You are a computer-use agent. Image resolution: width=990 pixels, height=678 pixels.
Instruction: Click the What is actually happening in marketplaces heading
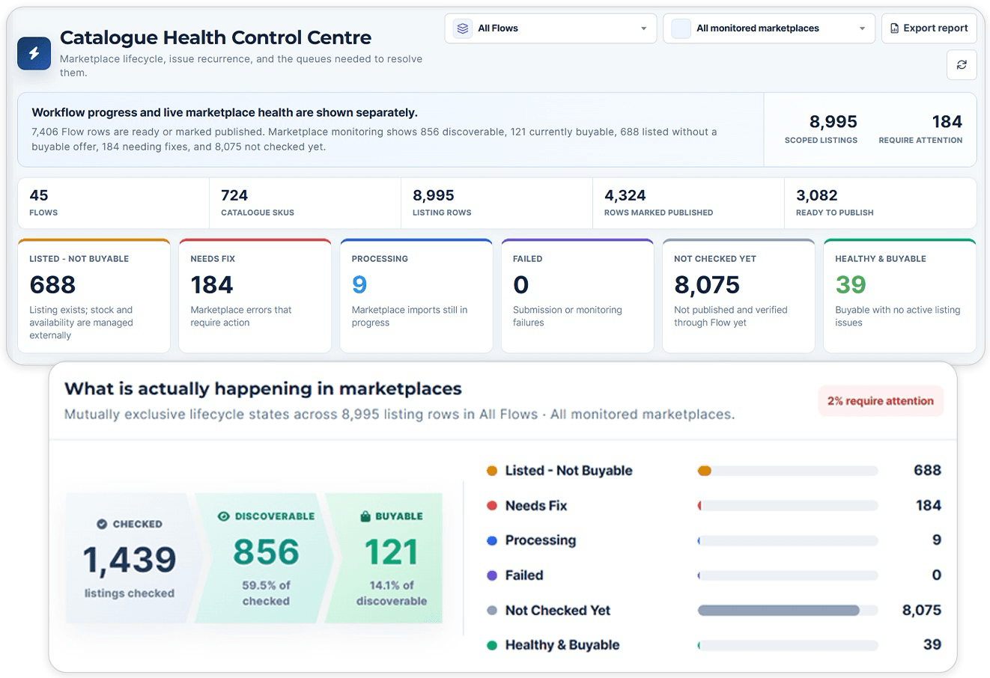click(x=263, y=389)
